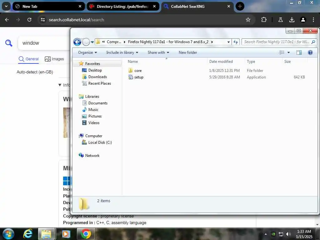This screenshot has width=320, height=240.
Task: Select the Images search category tab
Action: (54, 59)
